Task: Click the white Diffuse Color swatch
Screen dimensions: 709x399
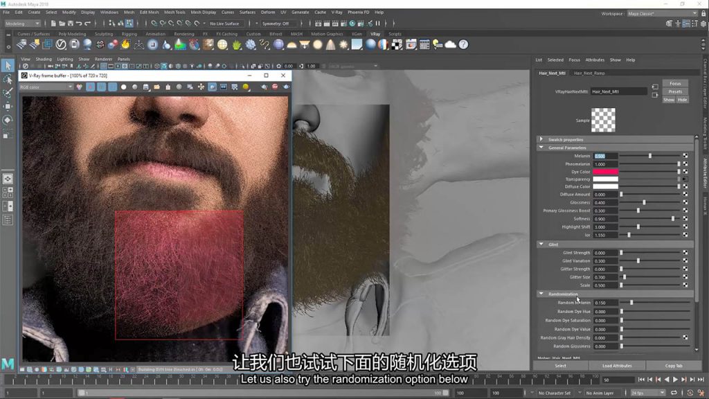Action: [x=605, y=186]
